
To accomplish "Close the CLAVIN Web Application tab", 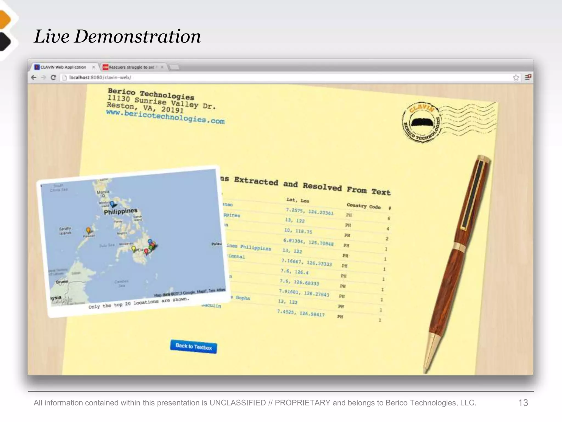I will [94, 67].
